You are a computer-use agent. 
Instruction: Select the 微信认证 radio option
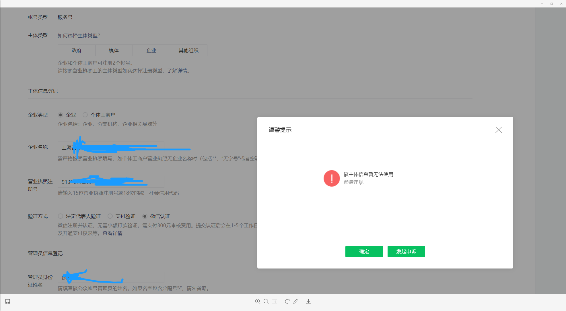[x=145, y=216]
